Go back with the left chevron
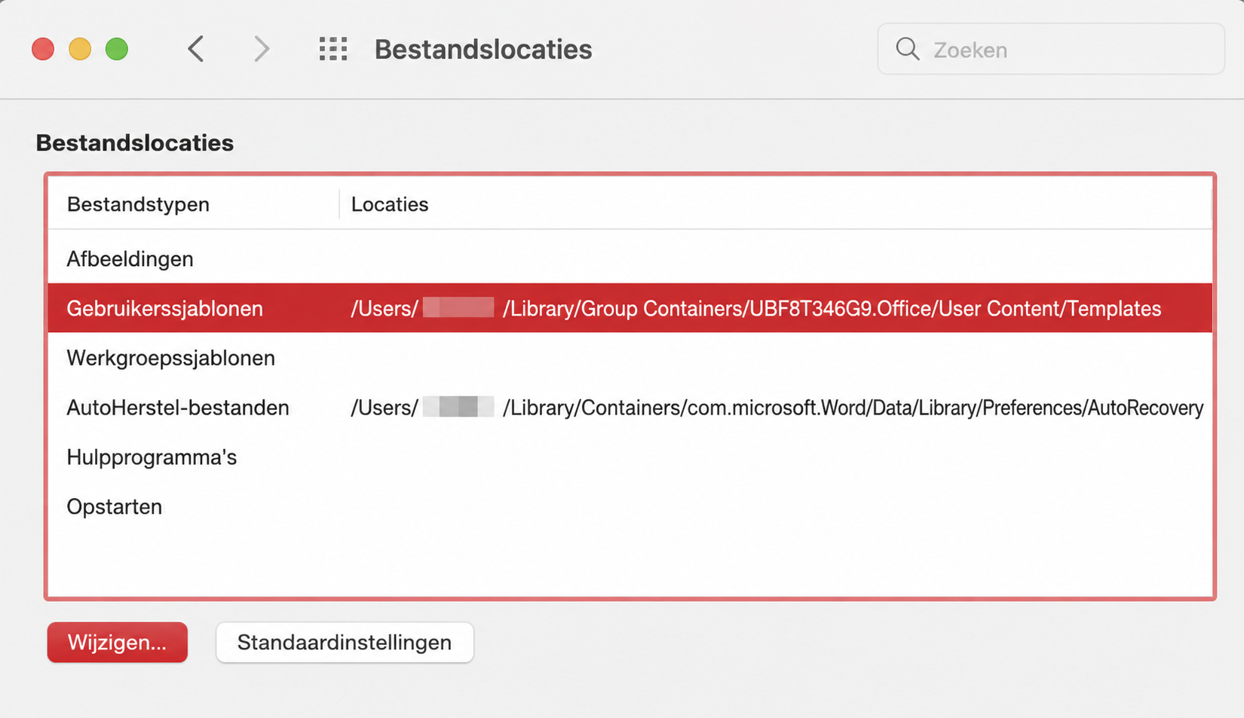The image size is (1244, 718). (196, 49)
